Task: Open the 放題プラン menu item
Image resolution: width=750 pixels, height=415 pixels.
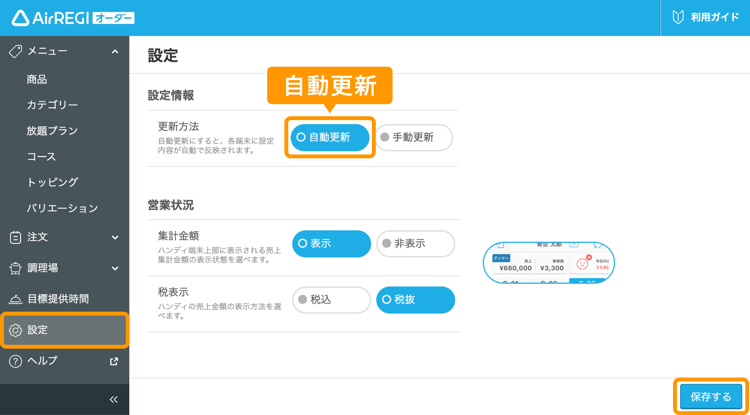Action: 52,131
